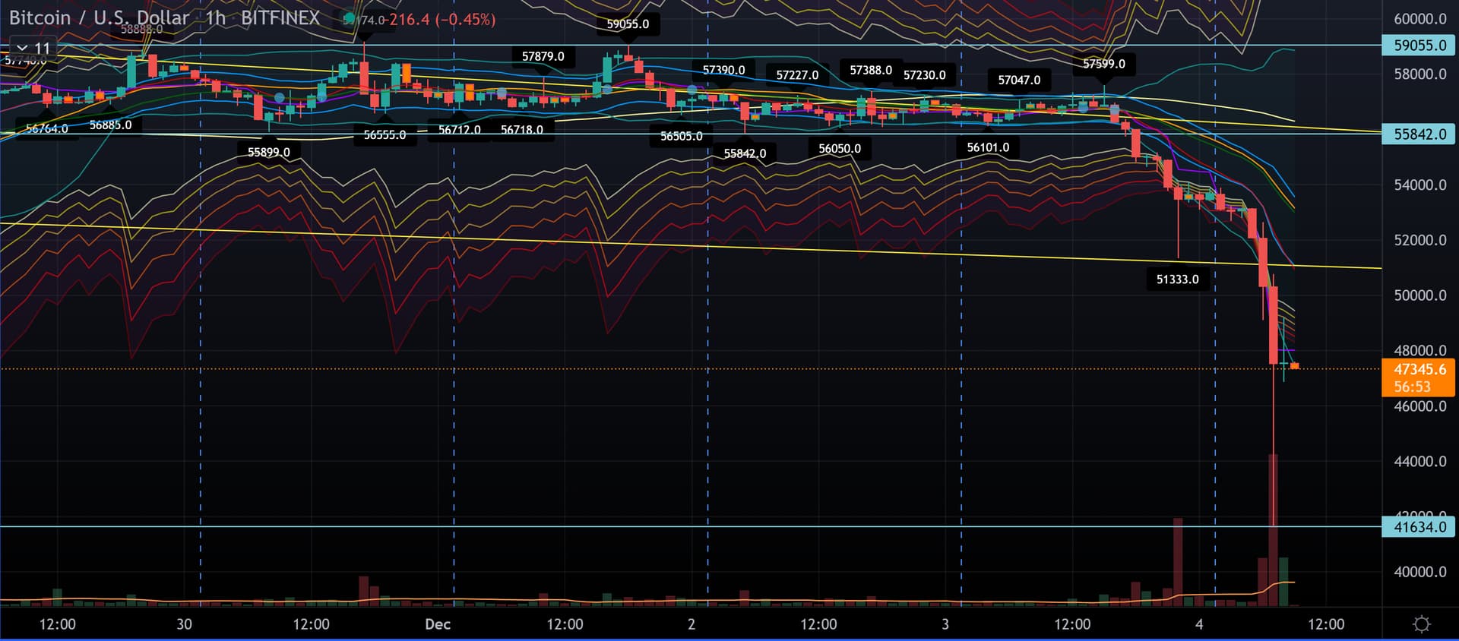Click the Dec date marker on time axis

(438, 624)
